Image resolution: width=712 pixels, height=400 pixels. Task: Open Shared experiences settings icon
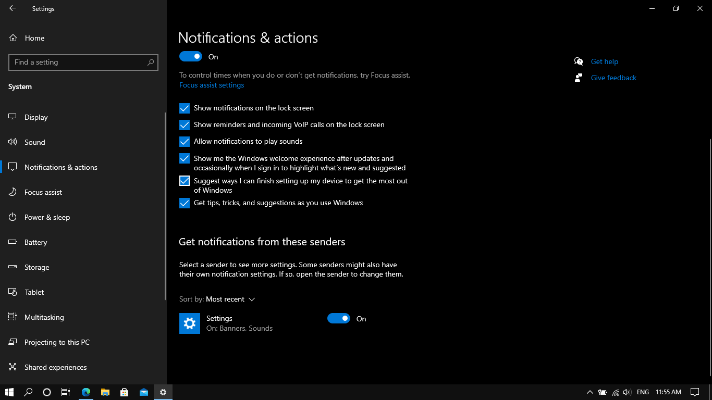[12, 367]
